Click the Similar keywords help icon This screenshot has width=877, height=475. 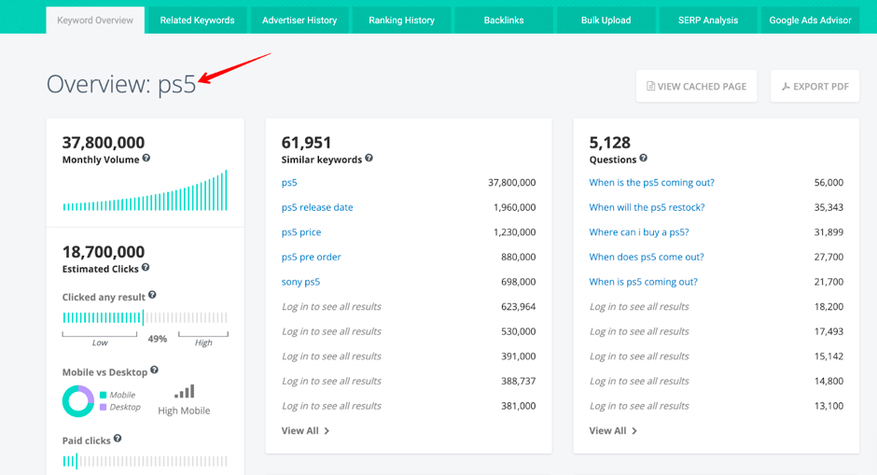[x=369, y=159]
